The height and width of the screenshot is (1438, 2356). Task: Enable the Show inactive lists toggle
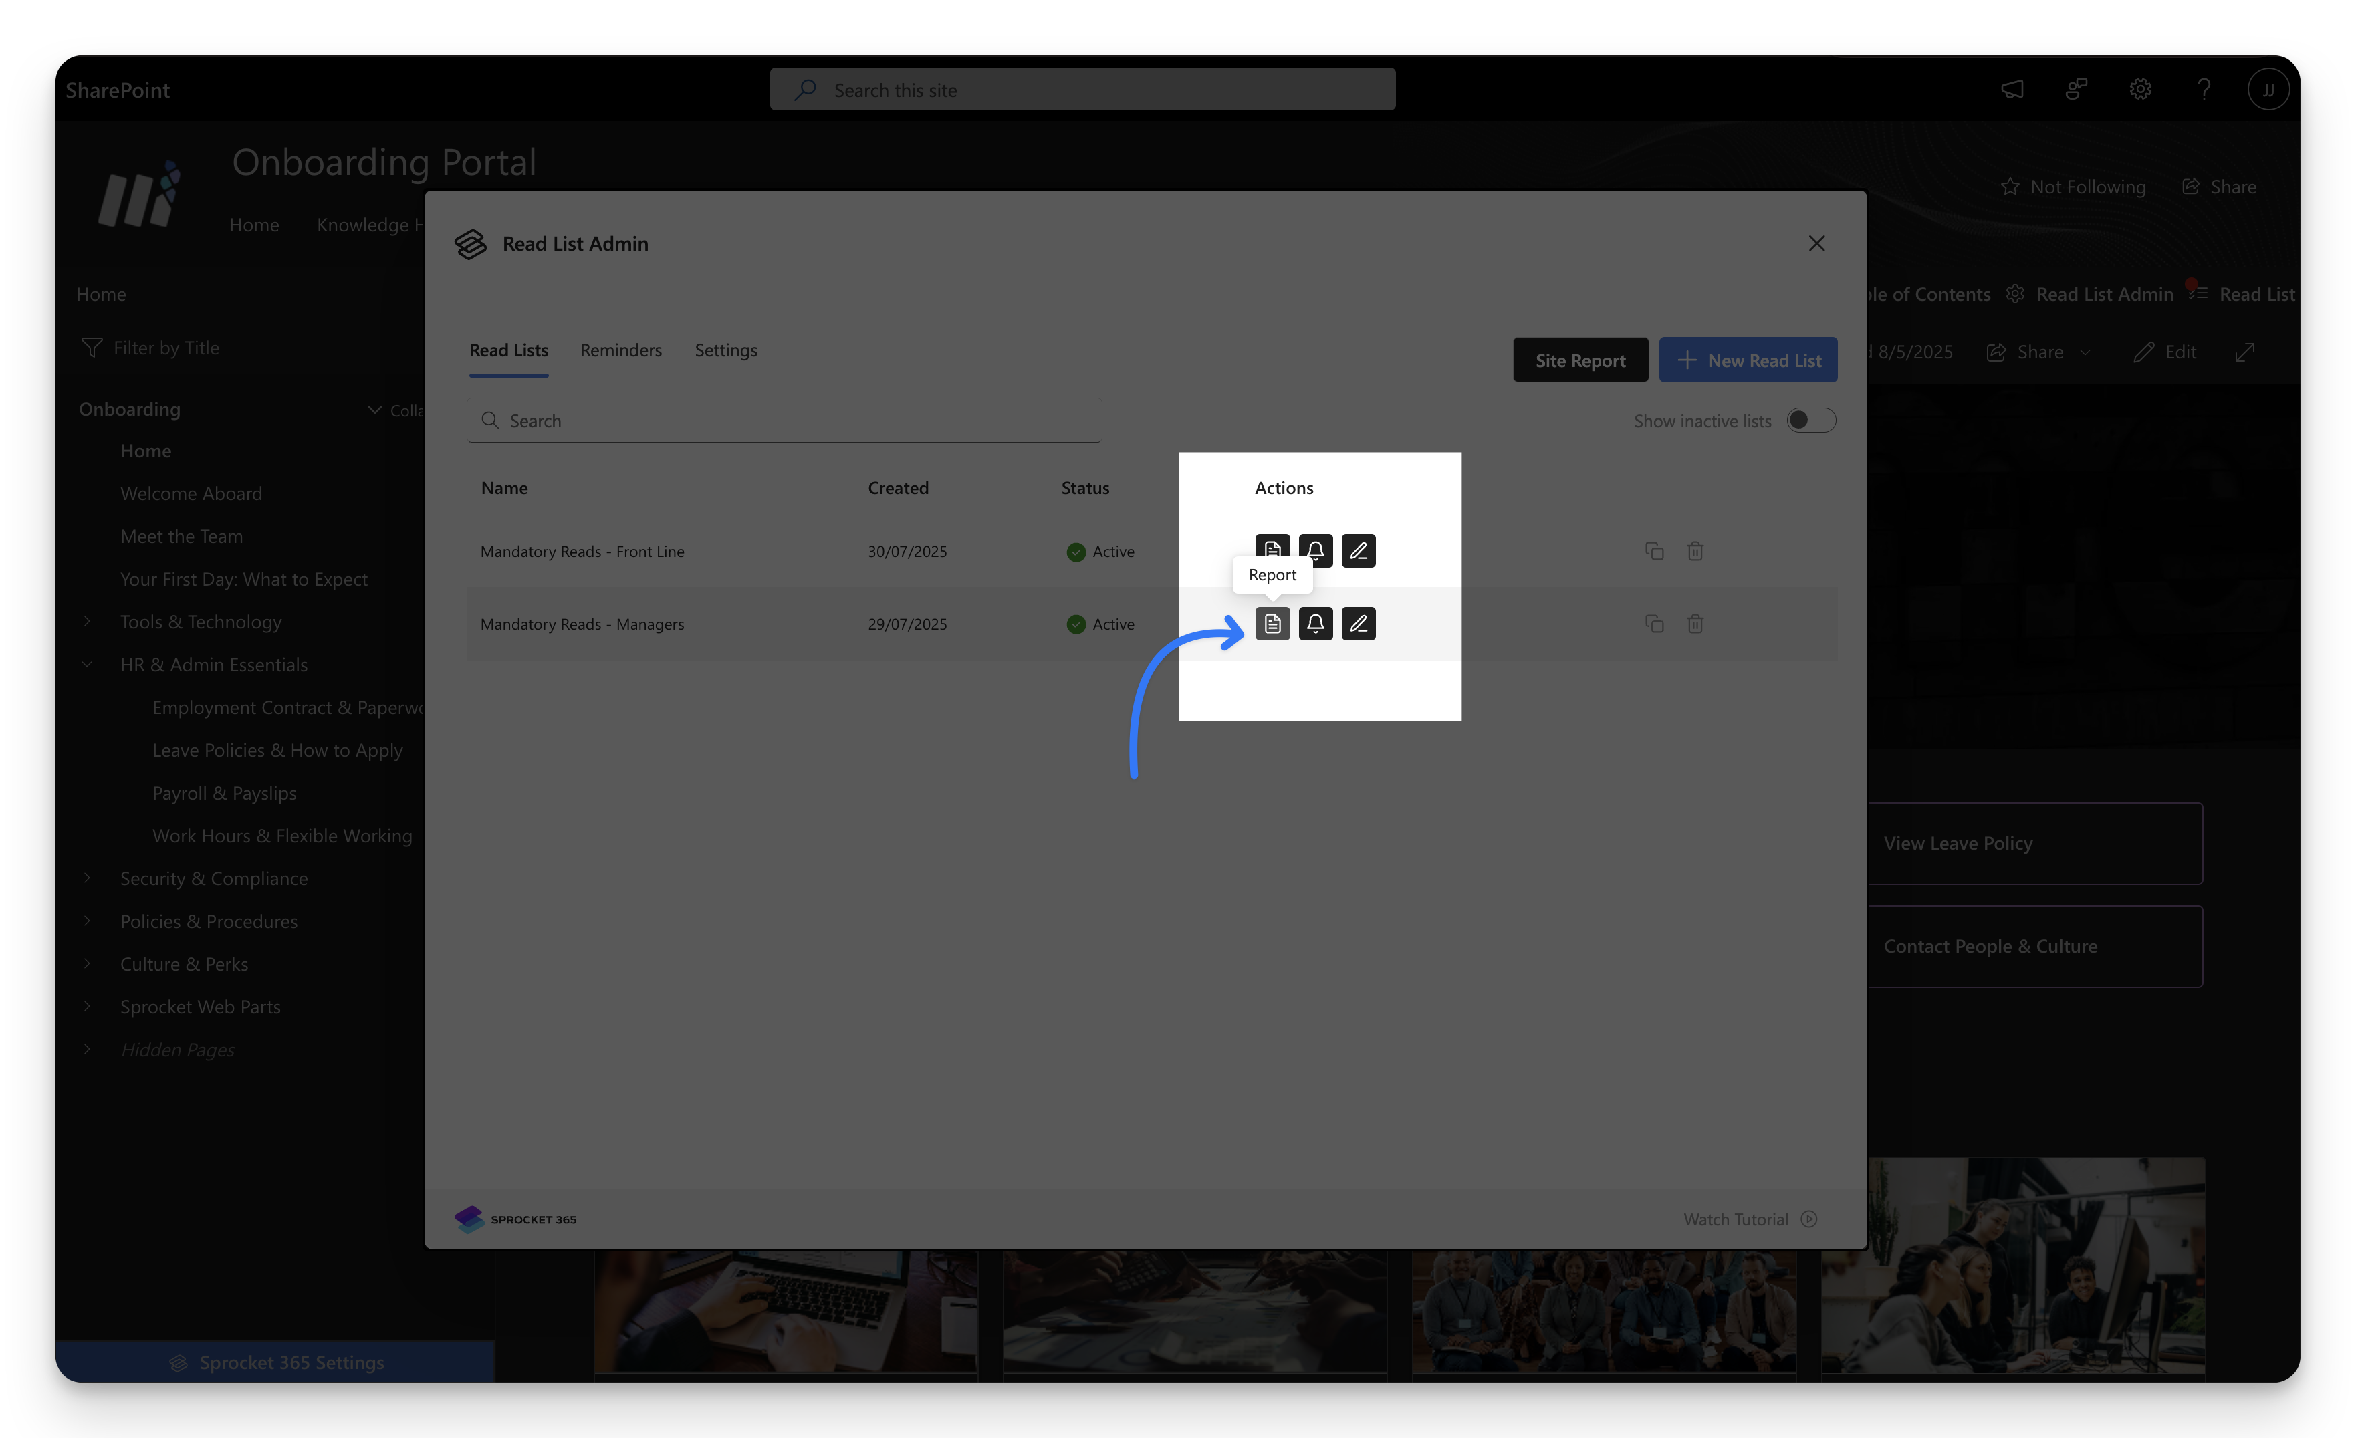(1810, 420)
